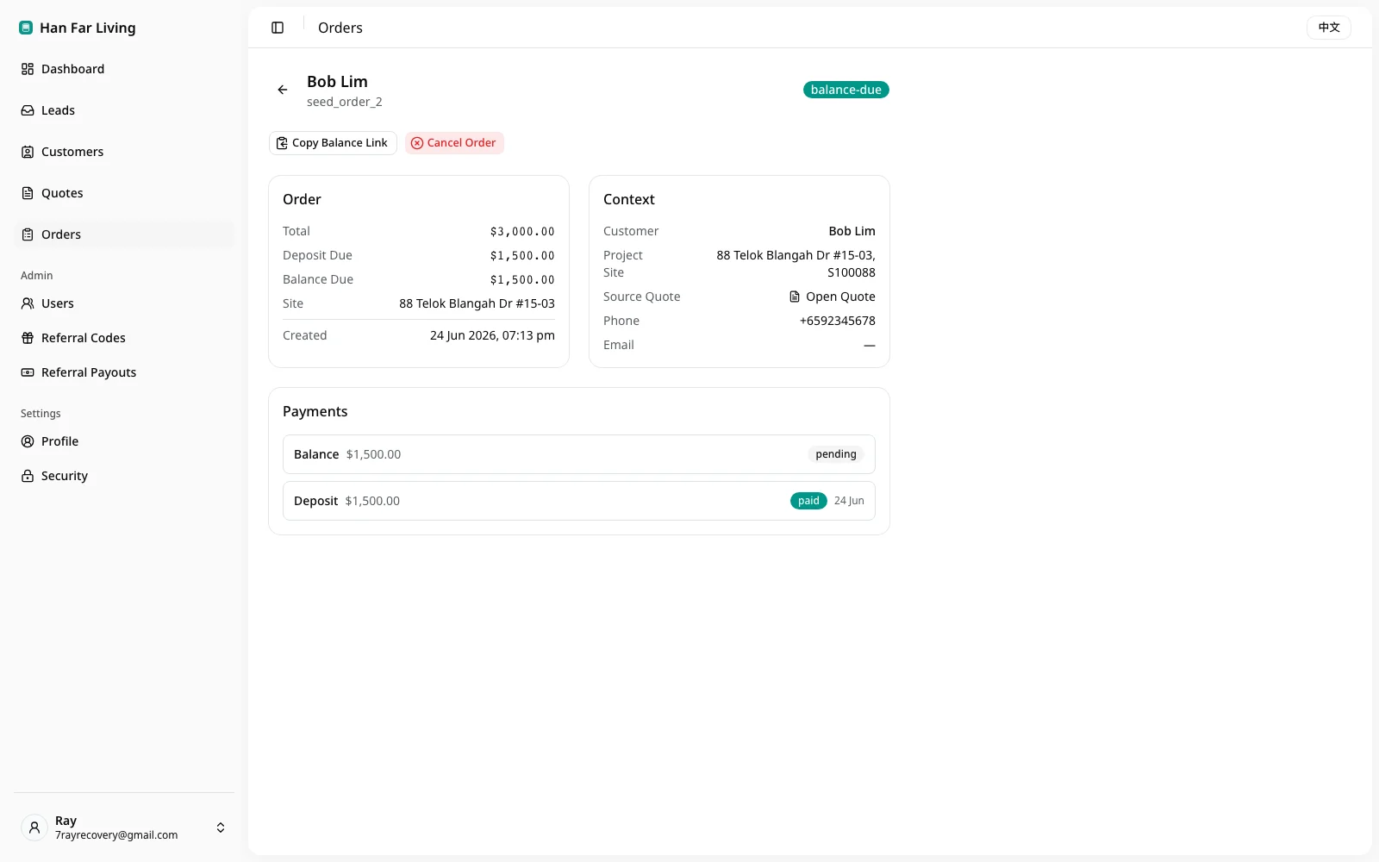The image size is (1379, 862).
Task: Select the Balance $1,500.00 payment row
Action: [579, 454]
